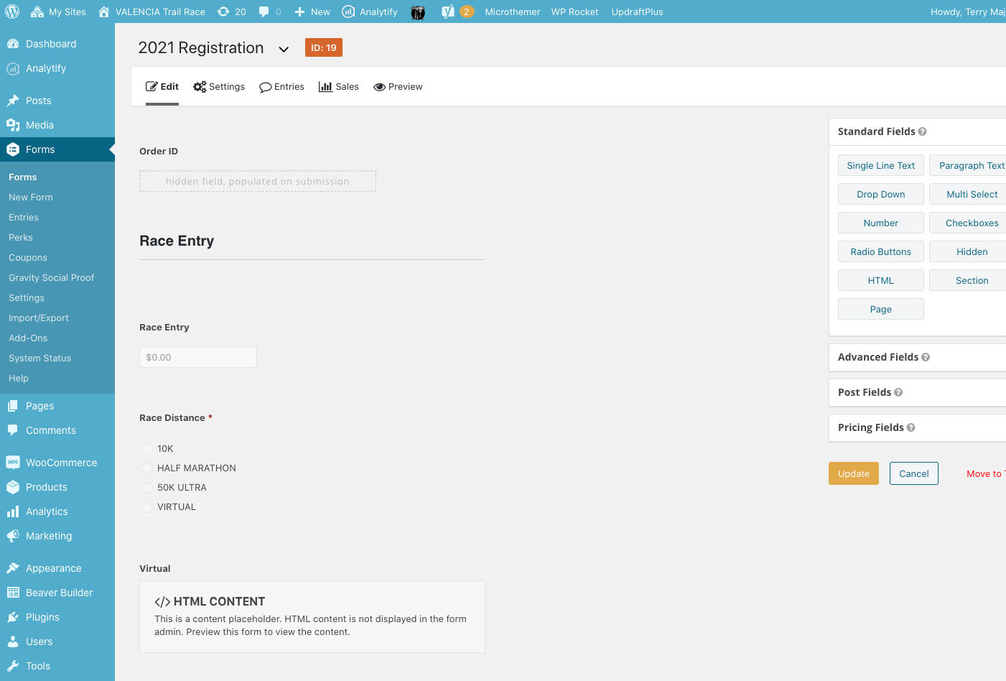Open the 2021 Registration form switcher dropdown
The height and width of the screenshot is (681, 1006).
tap(284, 50)
